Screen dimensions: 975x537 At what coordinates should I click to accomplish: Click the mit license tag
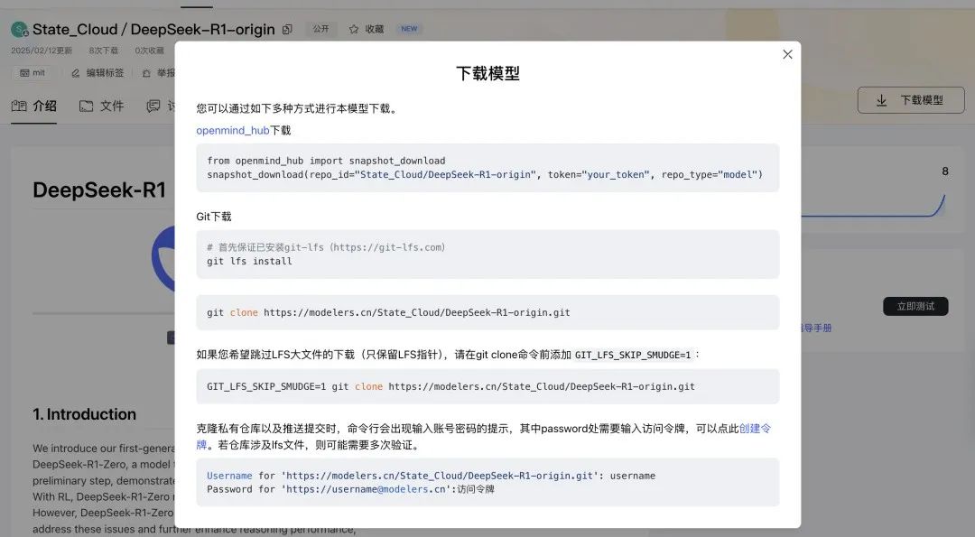point(32,73)
